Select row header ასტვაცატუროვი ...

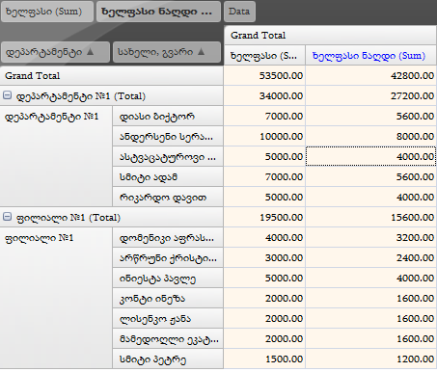tap(168, 156)
